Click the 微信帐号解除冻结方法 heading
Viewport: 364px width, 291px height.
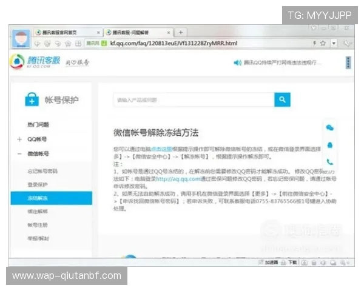pos(156,133)
